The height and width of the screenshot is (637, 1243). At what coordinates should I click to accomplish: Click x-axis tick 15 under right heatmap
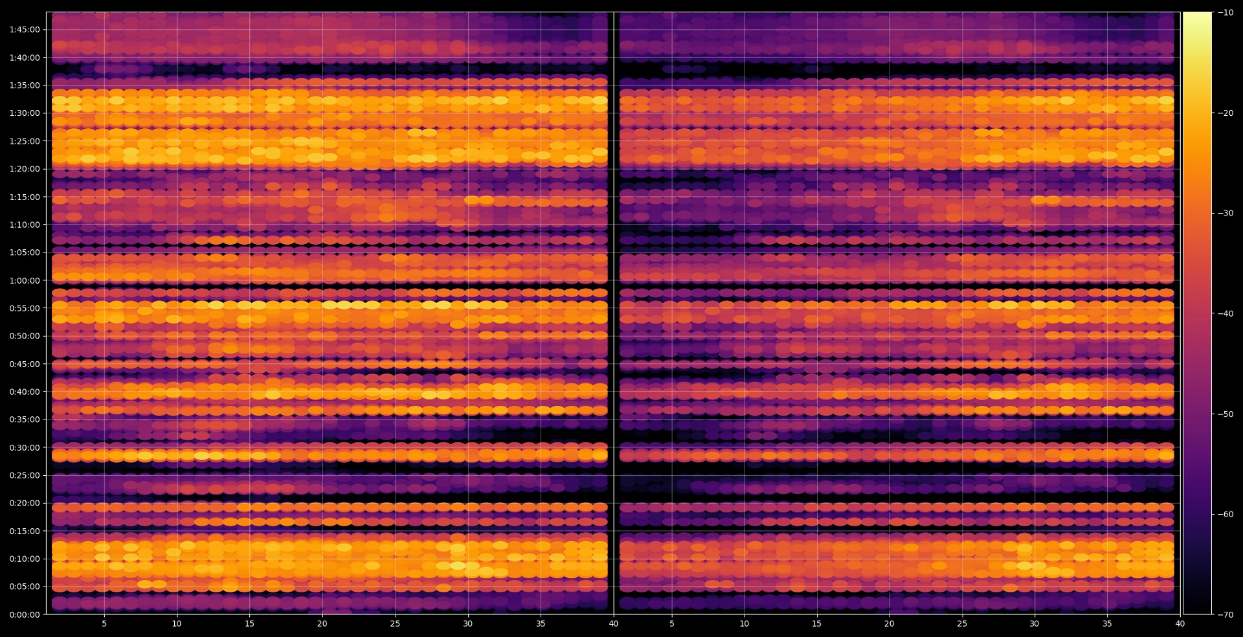pyautogui.click(x=817, y=624)
